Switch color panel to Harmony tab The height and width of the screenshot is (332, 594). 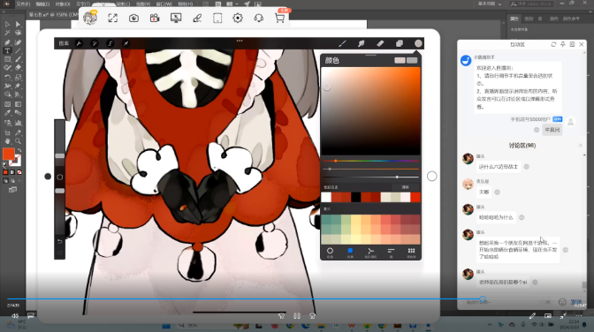[x=371, y=253]
